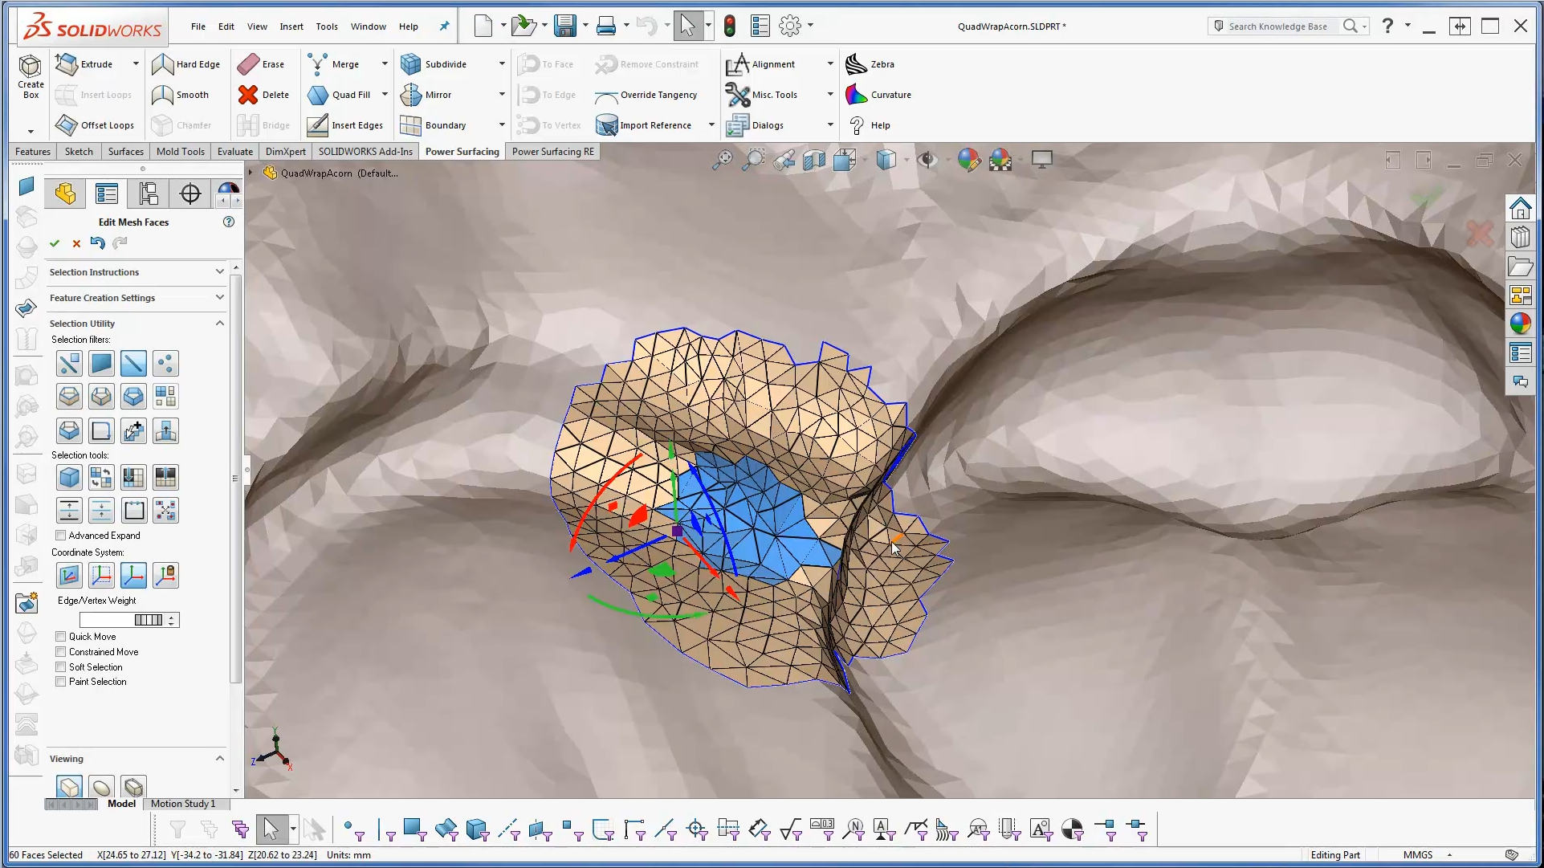
Task: Open Import Reference tool
Action: tap(643, 125)
